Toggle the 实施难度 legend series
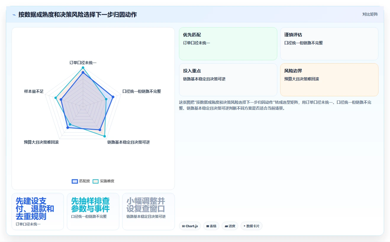Screen dimensions: 390x242 [x=103, y=181]
